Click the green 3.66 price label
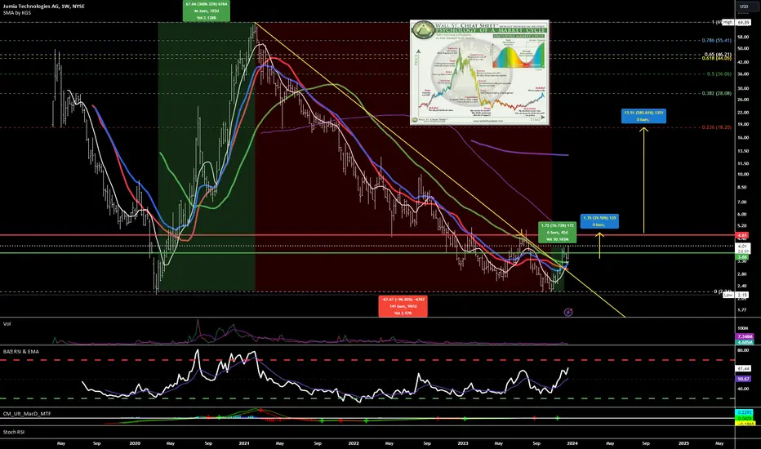761x449 pixels. 742,257
